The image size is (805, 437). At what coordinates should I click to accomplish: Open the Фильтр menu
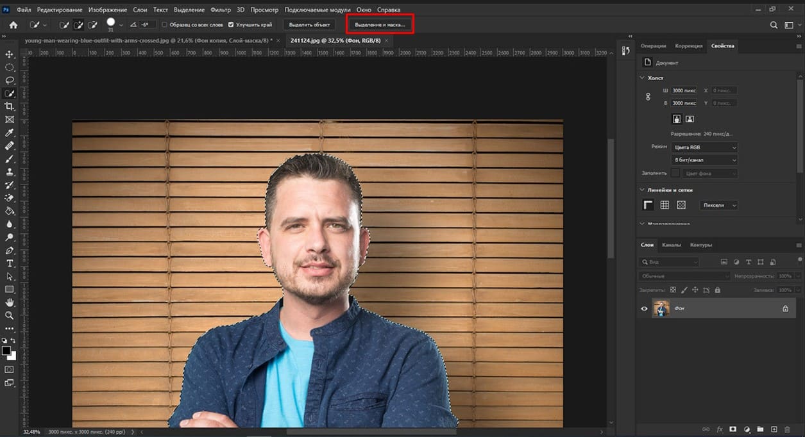click(221, 10)
